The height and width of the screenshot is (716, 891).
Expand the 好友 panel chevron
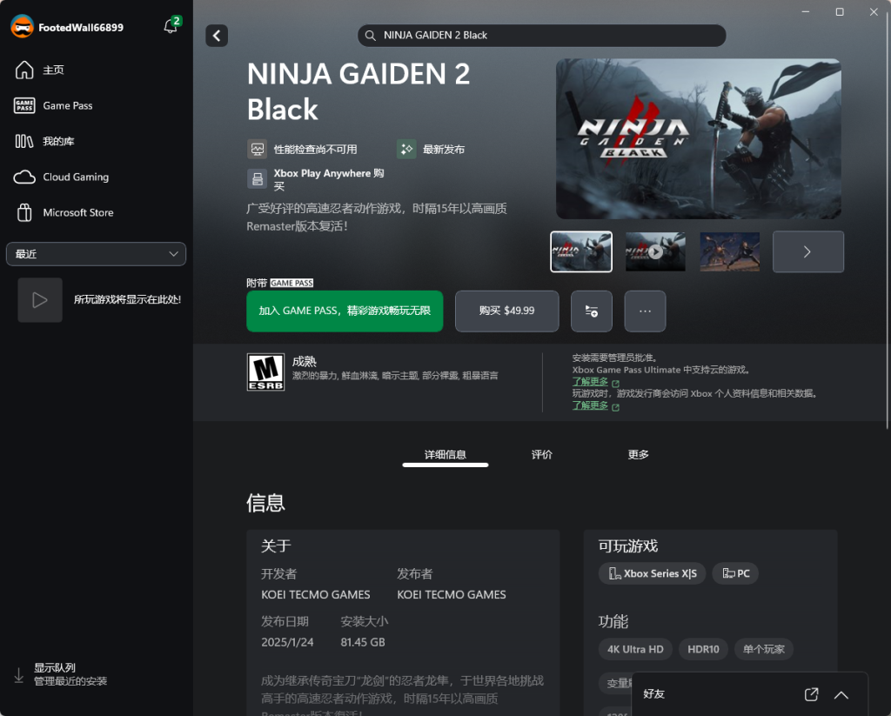[x=841, y=694]
